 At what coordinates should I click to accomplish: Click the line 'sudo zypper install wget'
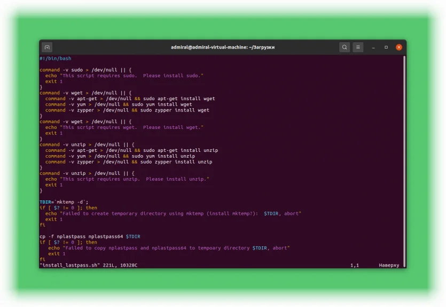pos(175,110)
